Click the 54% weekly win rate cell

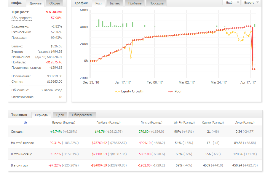click(178, 143)
